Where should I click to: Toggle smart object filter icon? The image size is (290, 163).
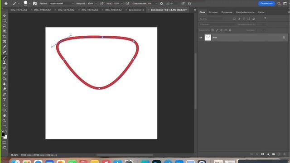pos(254,19)
